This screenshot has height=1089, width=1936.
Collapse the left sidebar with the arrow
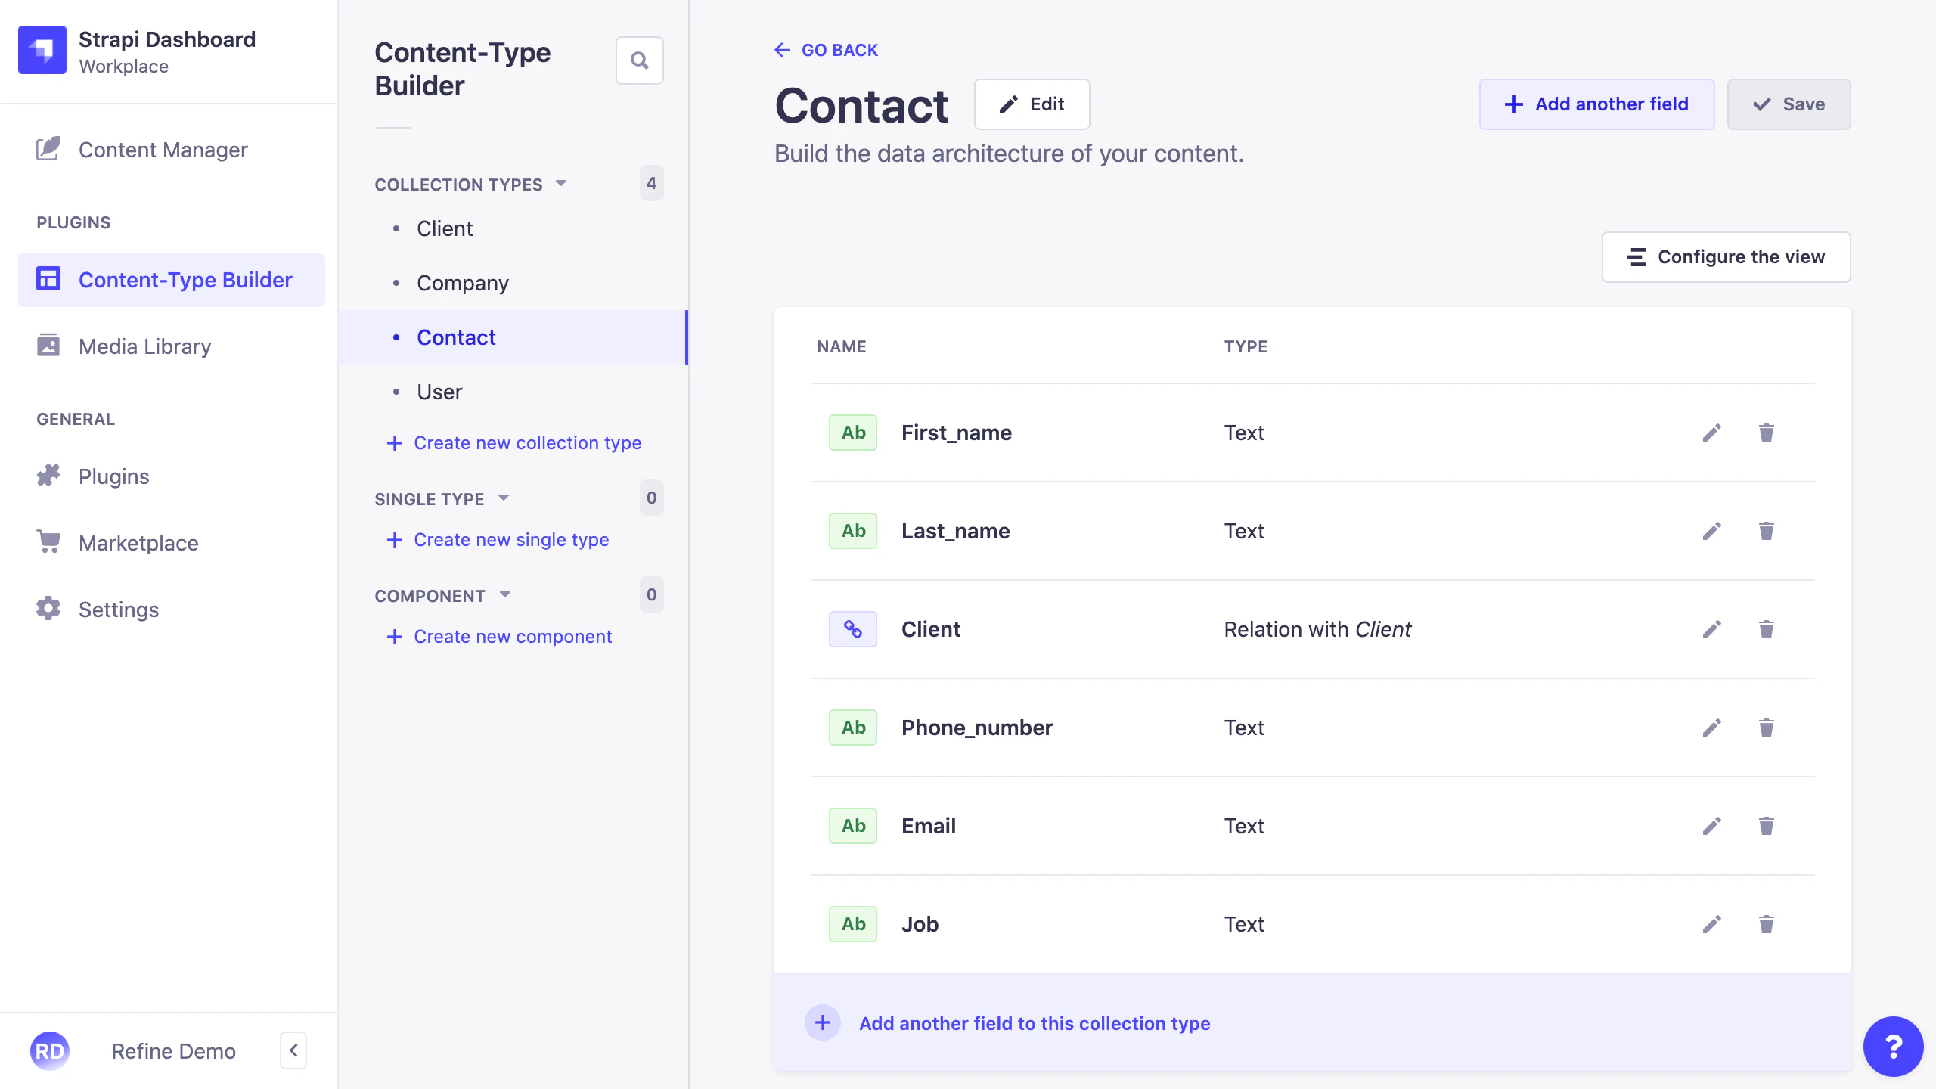(293, 1050)
